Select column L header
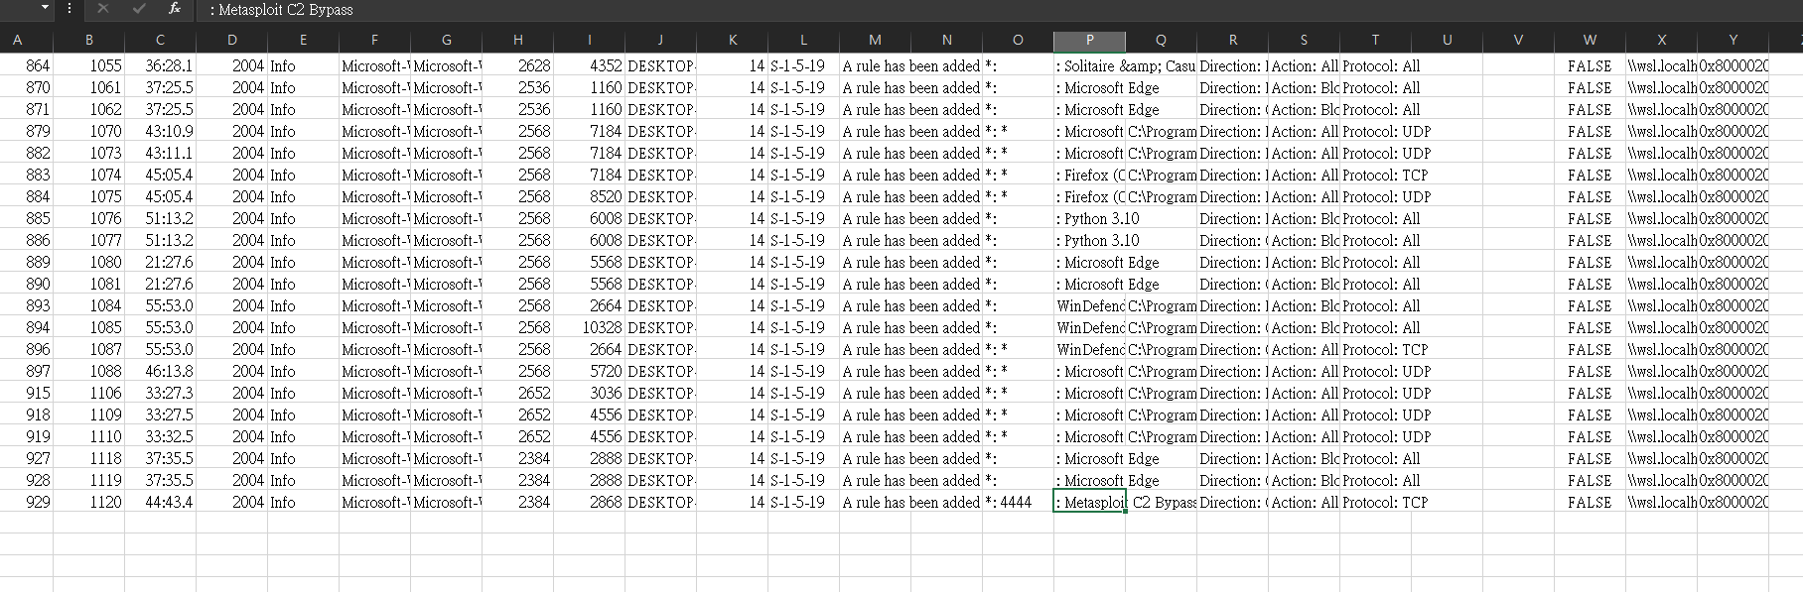The width and height of the screenshot is (1803, 592). [x=804, y=40]
